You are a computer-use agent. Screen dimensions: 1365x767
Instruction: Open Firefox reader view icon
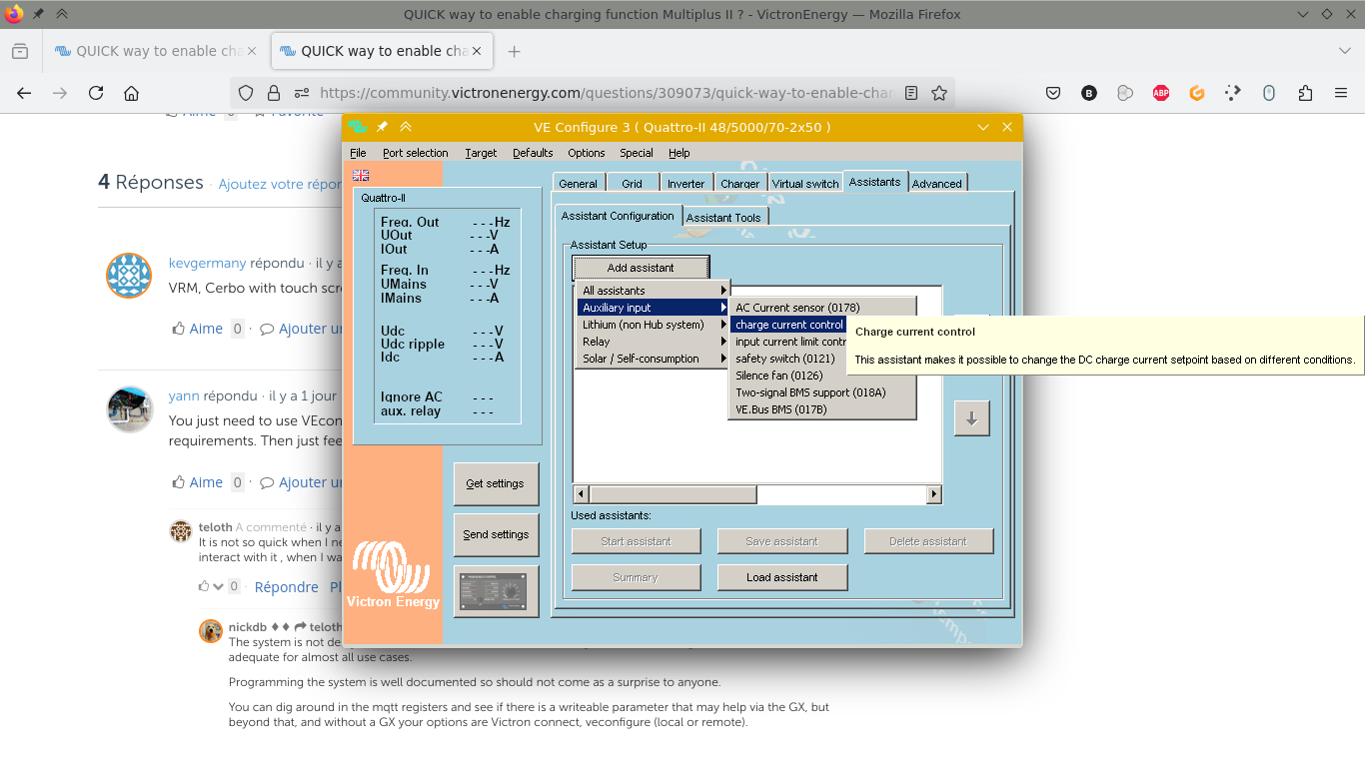coord(911,93)
